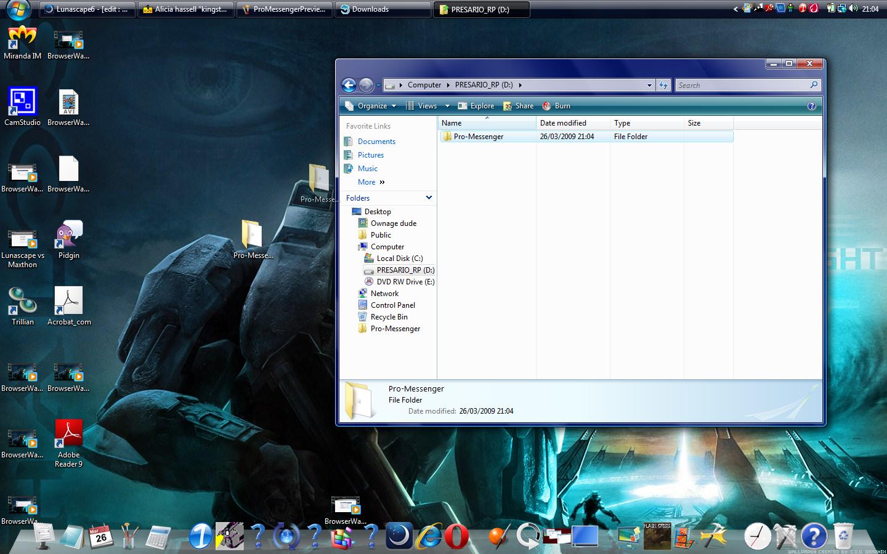
Task: Switch to Downloads taskbar window
Action: [x=383, y=9]
